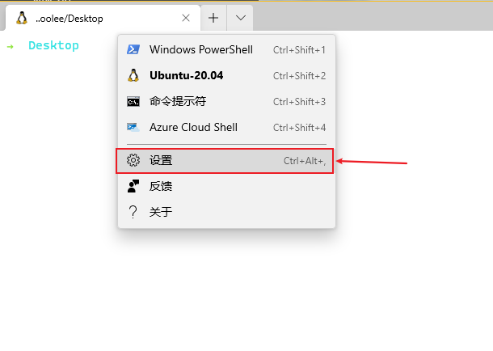Open 命令提示符 profile
The image size is (493, 351).
click(x=226, y=102)
